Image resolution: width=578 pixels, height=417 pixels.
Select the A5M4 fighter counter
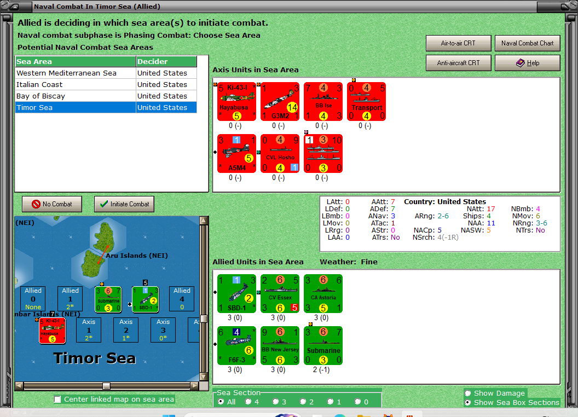coord(236,153)
